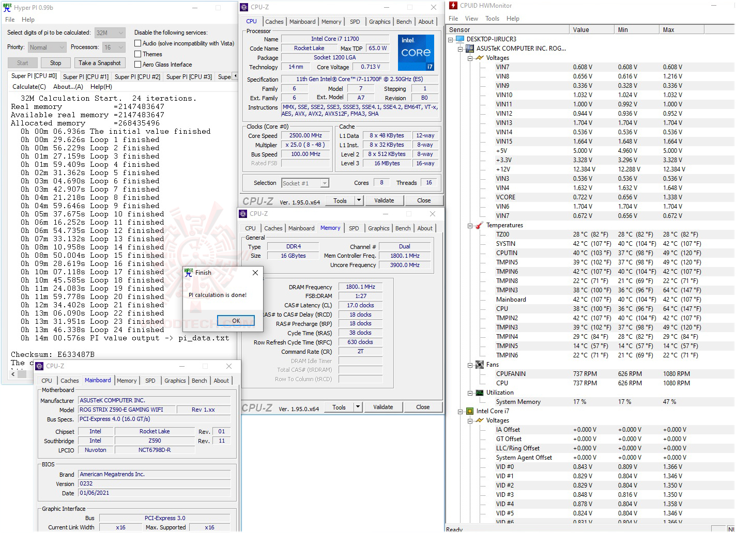Open the Processors 16 dropdown
Viewport: 736px width, 533px height.
pyautogui.click(x=114, y=48)
